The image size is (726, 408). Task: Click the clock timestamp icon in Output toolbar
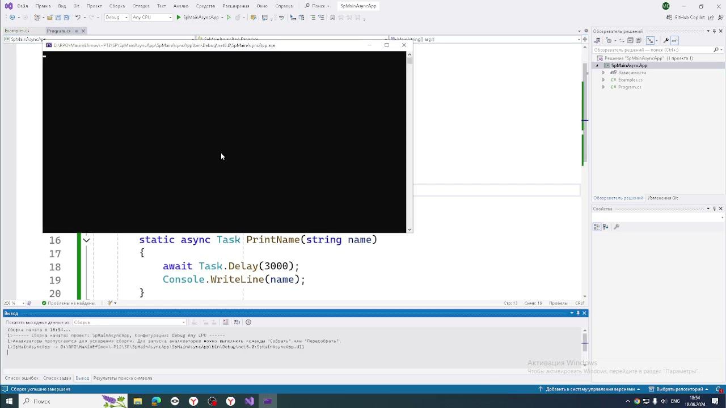[248, 322]
